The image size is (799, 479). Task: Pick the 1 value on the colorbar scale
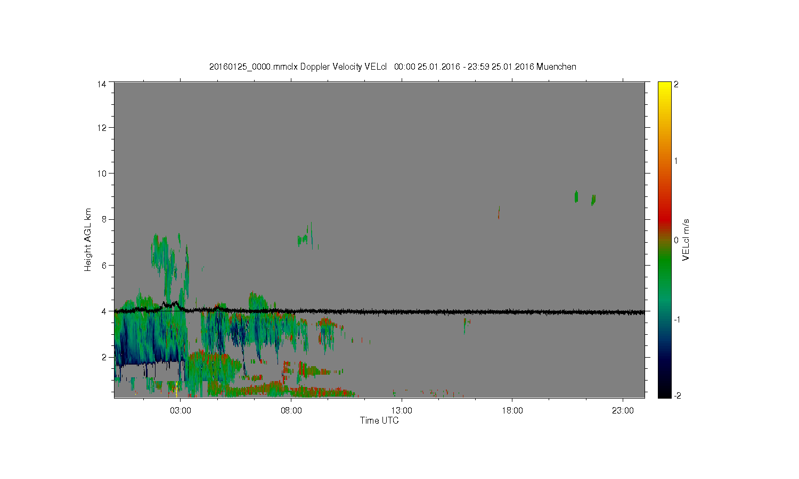tap(676, 161)
